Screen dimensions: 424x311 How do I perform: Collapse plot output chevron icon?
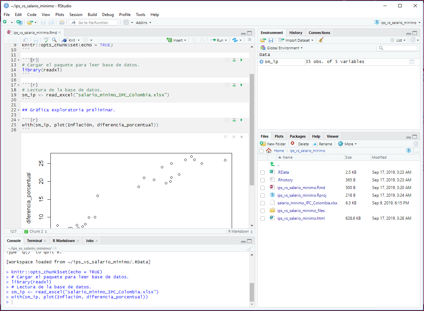pyautogui.click(x=234, y=137)
